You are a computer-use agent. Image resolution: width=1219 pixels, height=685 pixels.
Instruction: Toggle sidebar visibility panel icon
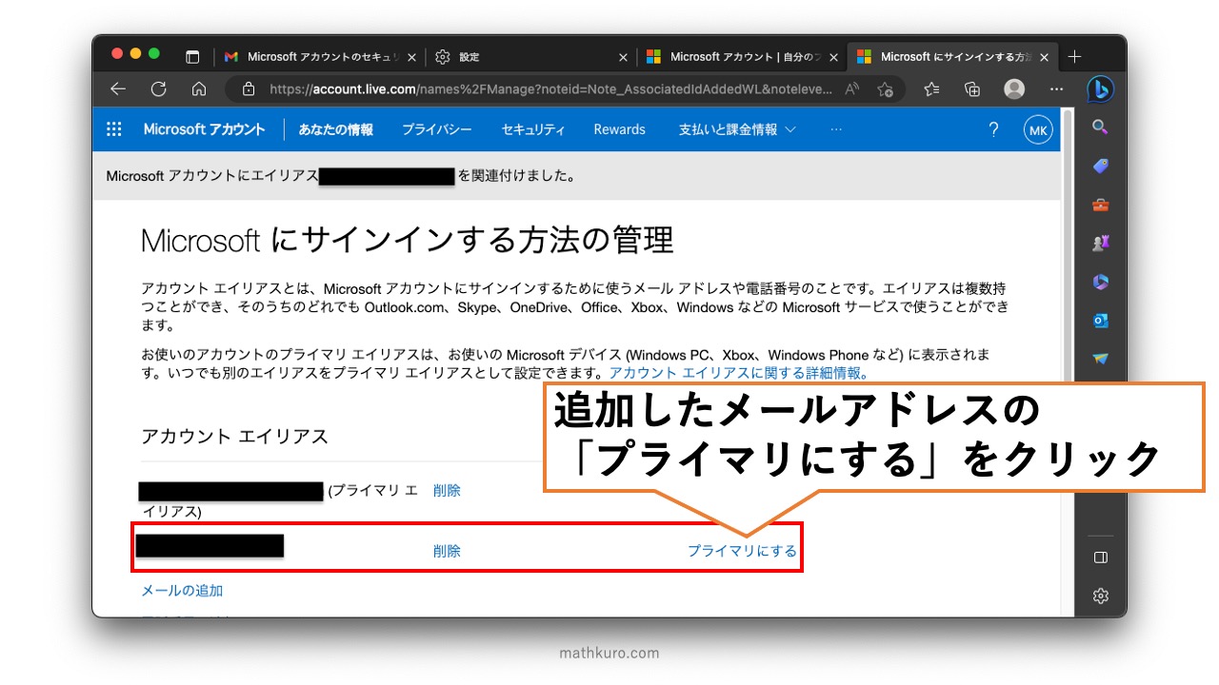(1100, 557)
